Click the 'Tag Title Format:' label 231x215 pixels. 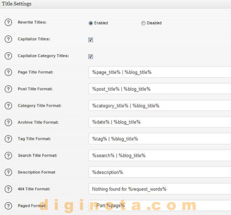(x=34, y=139)
